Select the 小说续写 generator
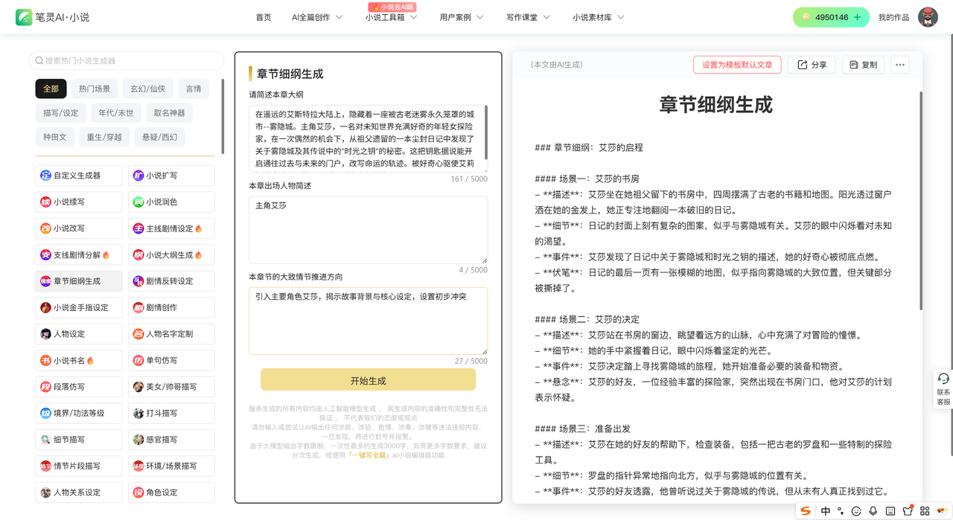This screenshot has width=953, height=520. (x=79, y=202)
